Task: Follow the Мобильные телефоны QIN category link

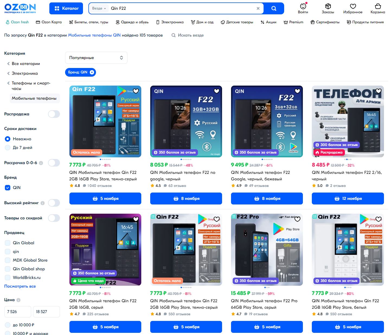Action: 94,35
